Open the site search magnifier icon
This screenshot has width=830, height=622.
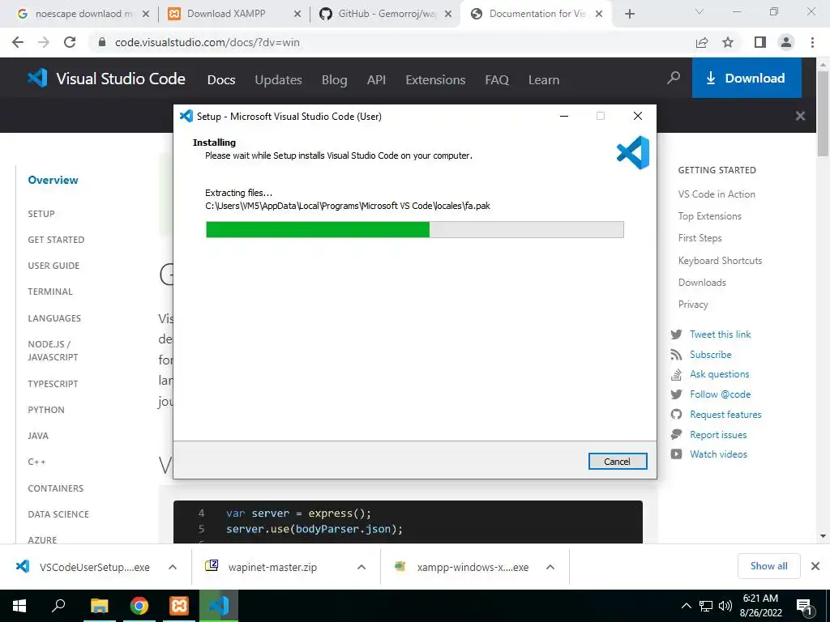pyautogui.click(x=674, y=79)
